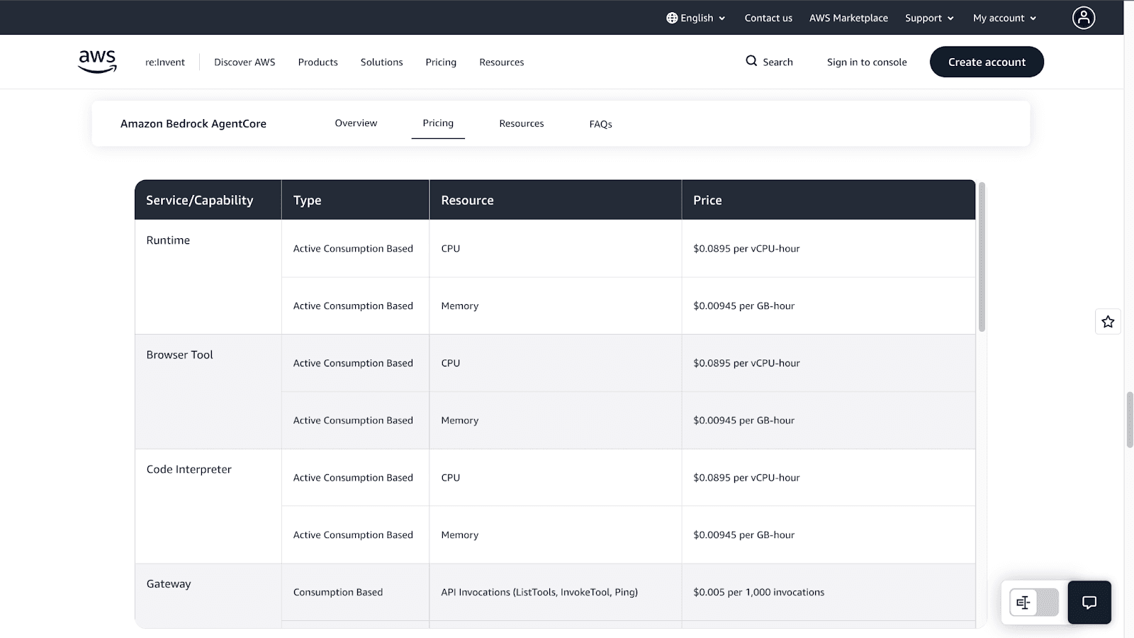Click the page vertical scrollbar thumb
The width and height of the screenshot is (1134, 638).
click(x=1130, y=419)
